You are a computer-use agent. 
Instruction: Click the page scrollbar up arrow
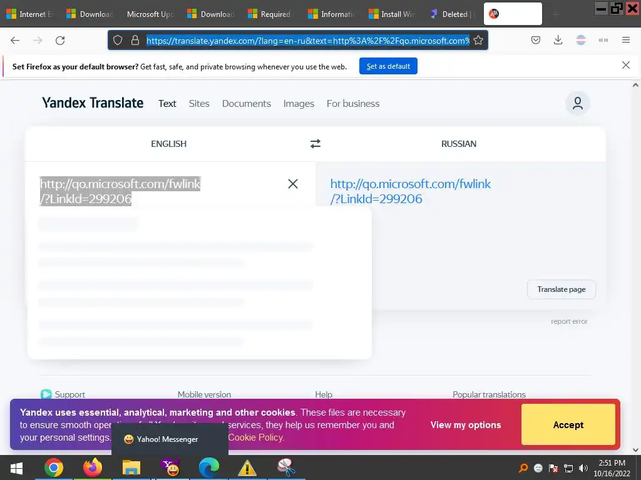pyautogui.click(x=635, y=85)
